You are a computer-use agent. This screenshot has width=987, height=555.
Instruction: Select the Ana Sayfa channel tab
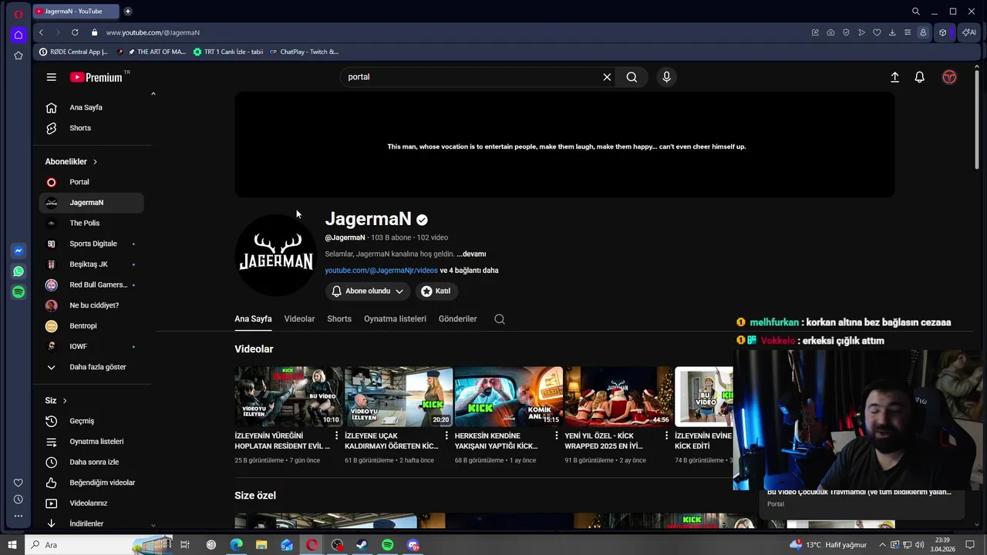[253, 318]
